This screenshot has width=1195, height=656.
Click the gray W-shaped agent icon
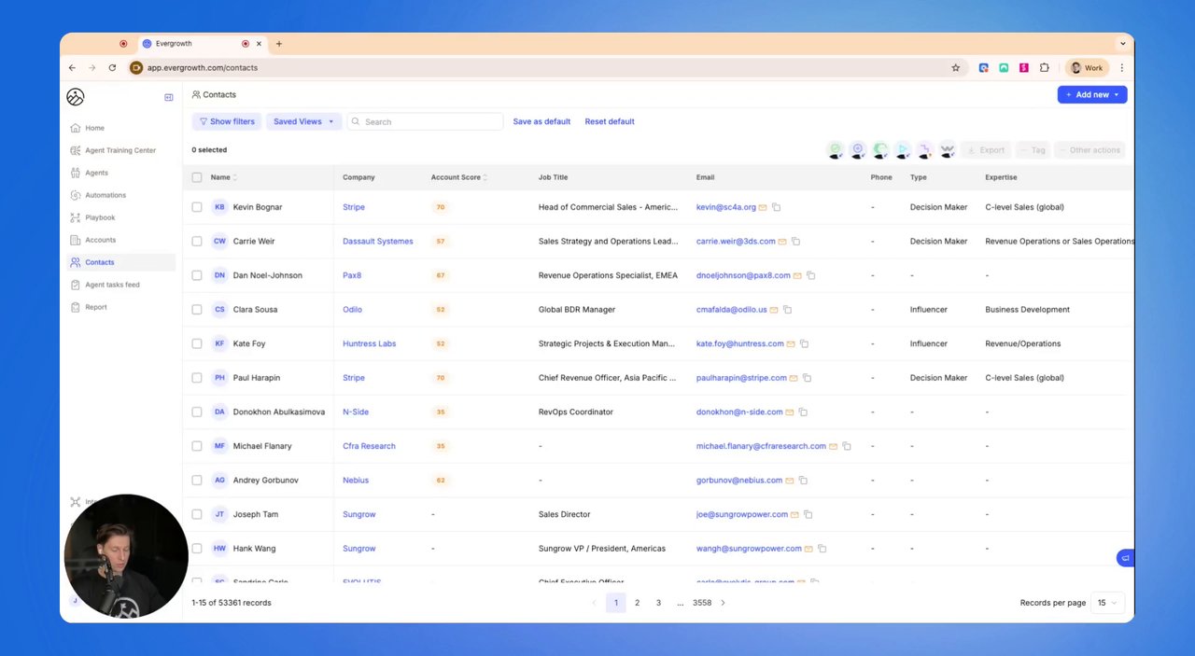(x=947, y=149)
